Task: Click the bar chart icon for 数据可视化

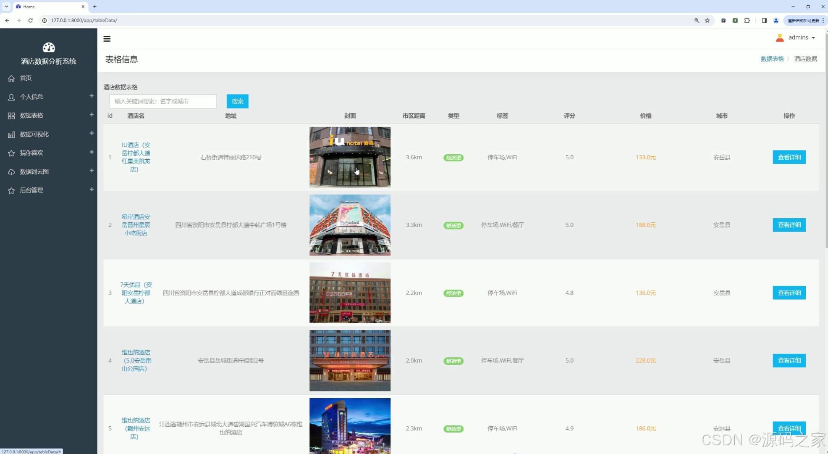Action: (x=11, y=135)
